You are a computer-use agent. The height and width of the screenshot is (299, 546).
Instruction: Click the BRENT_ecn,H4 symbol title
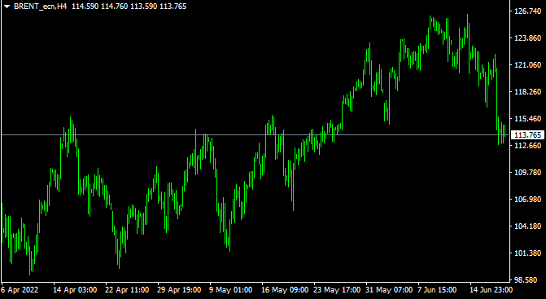(41, 7)
